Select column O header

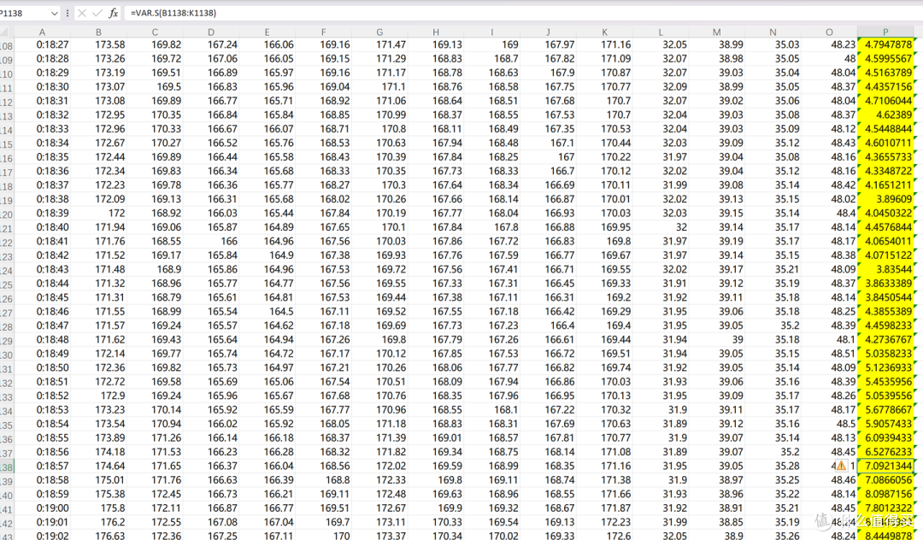829,32
